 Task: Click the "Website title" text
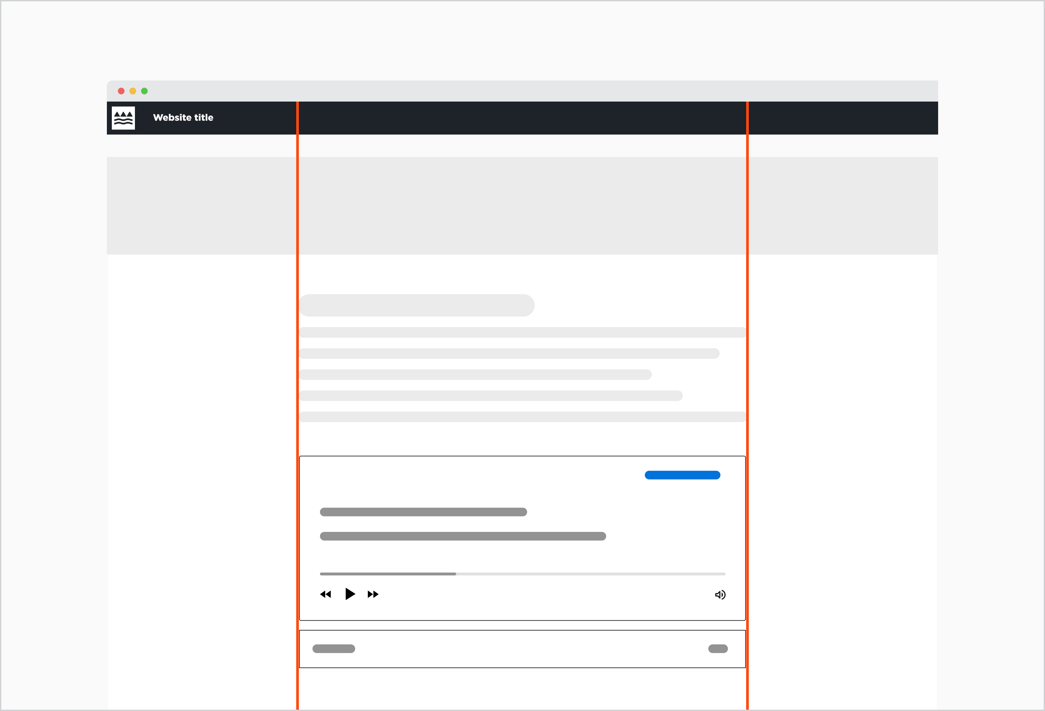pos(183,118)
